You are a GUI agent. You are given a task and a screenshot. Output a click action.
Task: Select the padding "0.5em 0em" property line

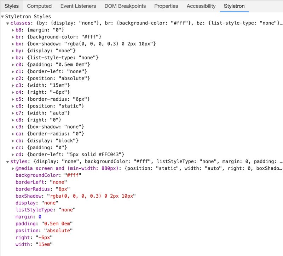44,223
